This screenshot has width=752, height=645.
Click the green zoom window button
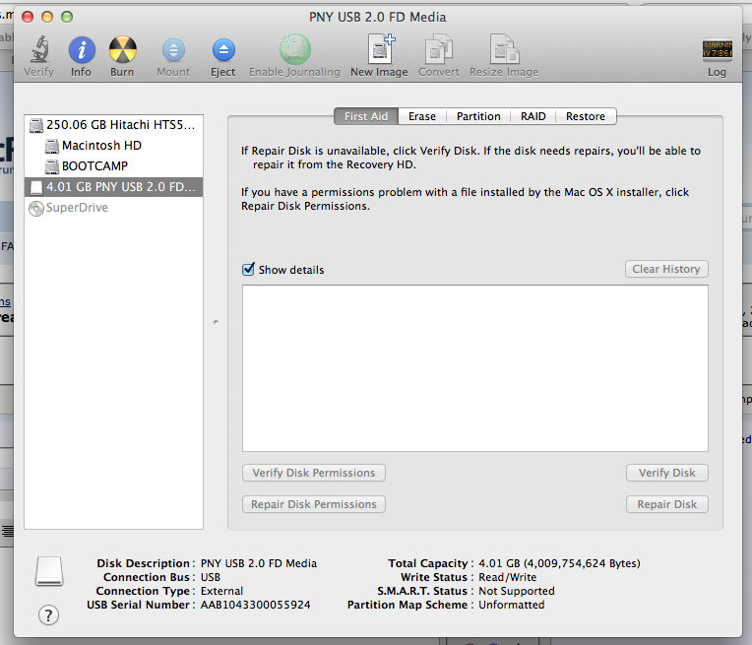[x=67, y=18]
